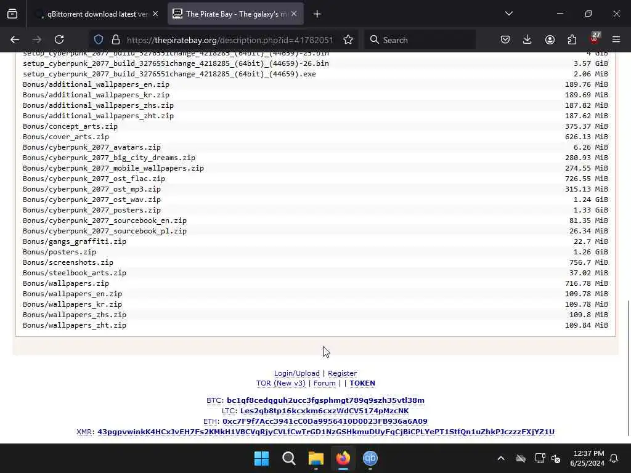
Task: Click the LTC donation address
Action: [324, 411]
